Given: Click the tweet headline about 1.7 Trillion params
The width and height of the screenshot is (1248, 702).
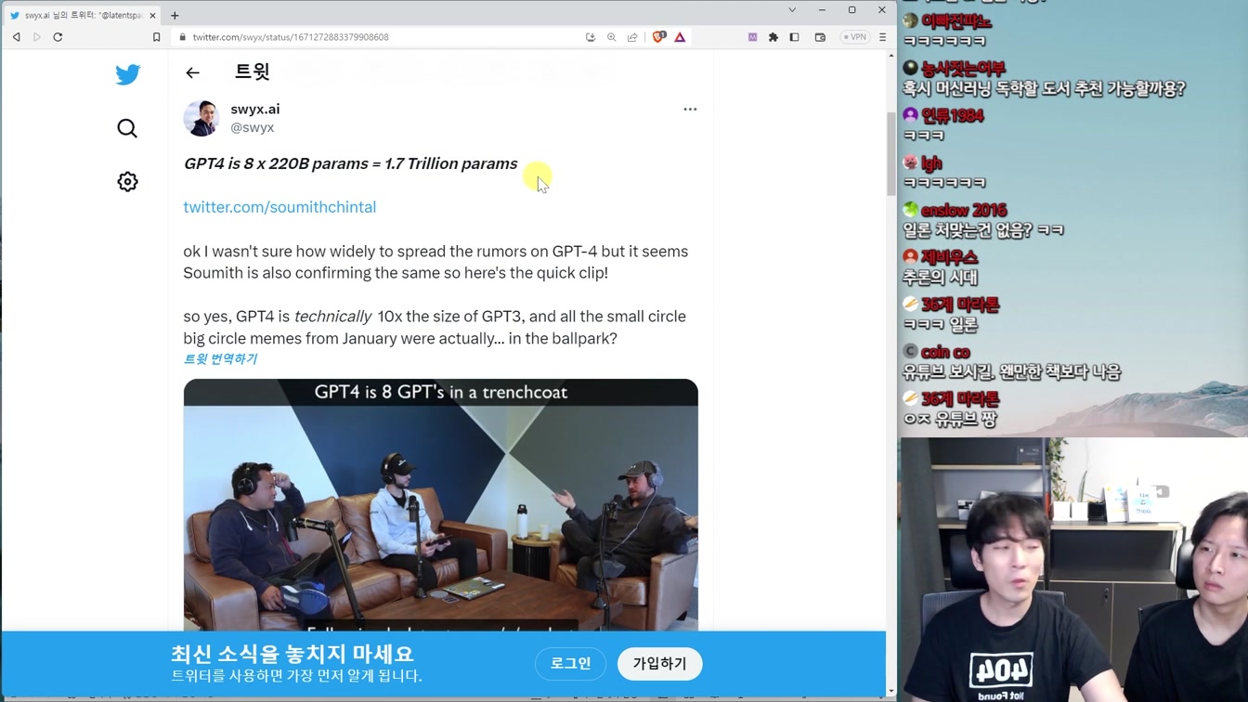Looking at the screenshot, I should pyautogui.click(x=351, y=163).
